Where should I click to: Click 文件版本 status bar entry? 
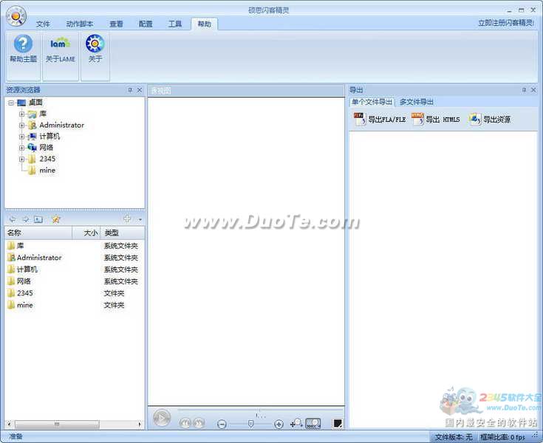[x=453, y=437]
